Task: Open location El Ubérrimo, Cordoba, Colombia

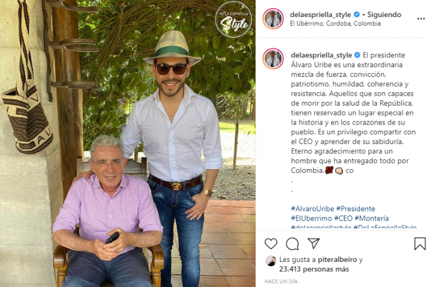Action: pyautogui.click(x=335, y=24)
